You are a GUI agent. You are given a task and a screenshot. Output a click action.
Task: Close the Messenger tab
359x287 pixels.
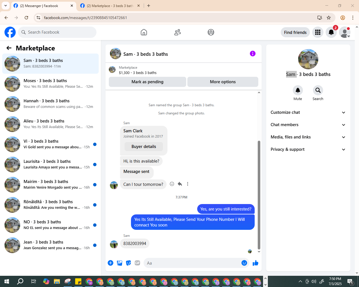pos(72,6)
